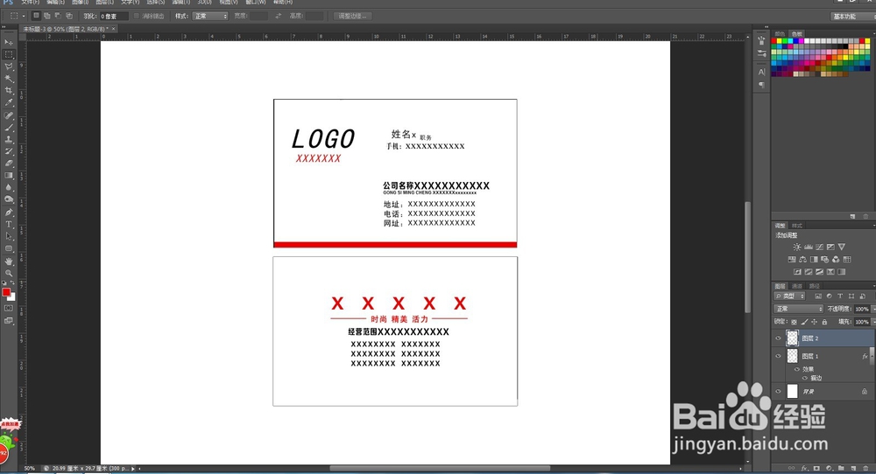The height and width of the screenshot is (474, 876).
Task: Open layer blend mode 正常 dropdown
Action: point(798,309)
